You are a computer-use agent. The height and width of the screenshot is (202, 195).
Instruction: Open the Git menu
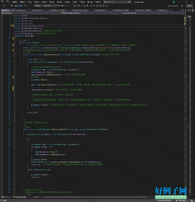pos(30,2)
